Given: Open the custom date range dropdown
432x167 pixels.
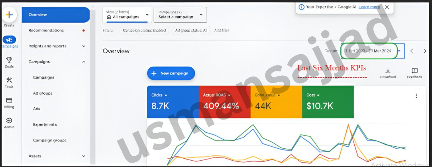Looking at the screenshot, I should (x=373, y=51).
